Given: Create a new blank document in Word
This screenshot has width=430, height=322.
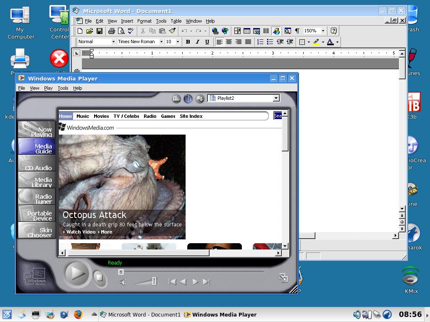Looking at the screenshot, I should pyautogui.click(x=80, y=31).
